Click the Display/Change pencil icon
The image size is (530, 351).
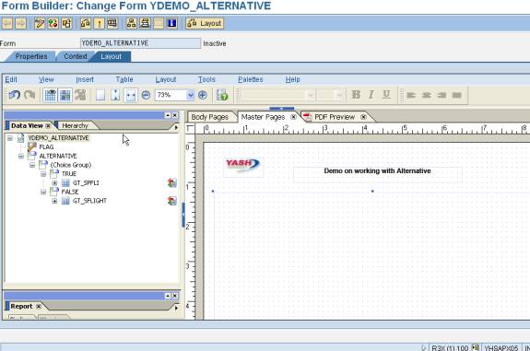coord(40,23)
